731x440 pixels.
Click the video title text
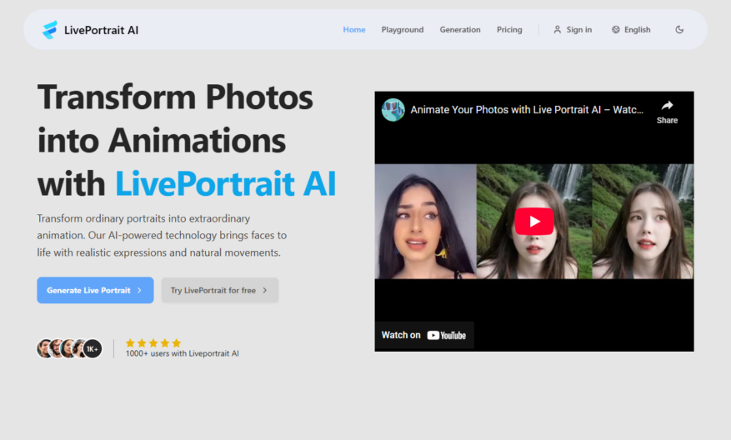pos(527,110)
